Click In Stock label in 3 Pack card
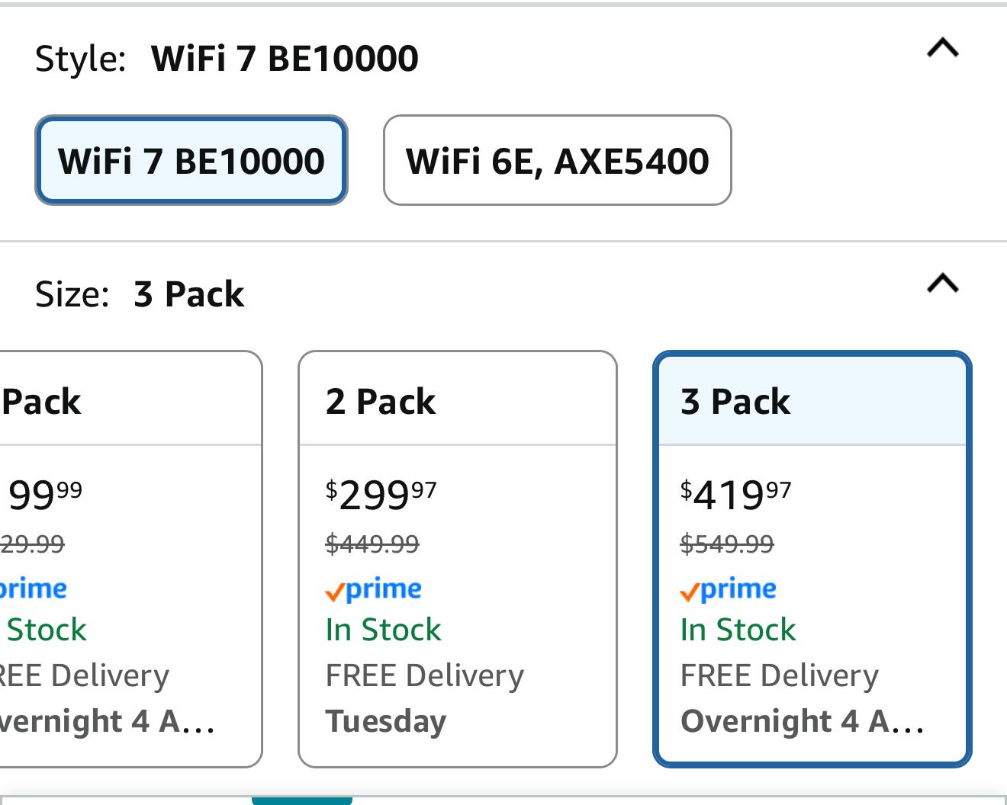The image size is (1007, 805). (738, 630)
